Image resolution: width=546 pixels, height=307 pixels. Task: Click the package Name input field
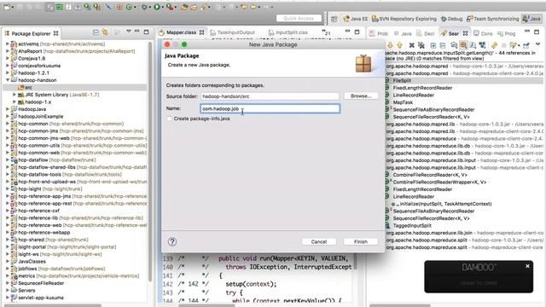[270, 108]
